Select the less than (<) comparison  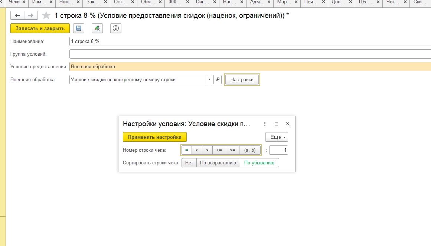pos(197,150)
